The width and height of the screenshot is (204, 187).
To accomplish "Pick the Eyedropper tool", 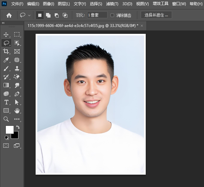I will (6, 60).
